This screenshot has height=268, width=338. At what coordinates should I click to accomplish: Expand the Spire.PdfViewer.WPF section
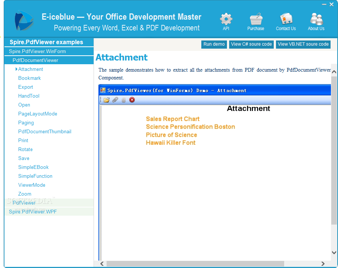tap(49, 212)
